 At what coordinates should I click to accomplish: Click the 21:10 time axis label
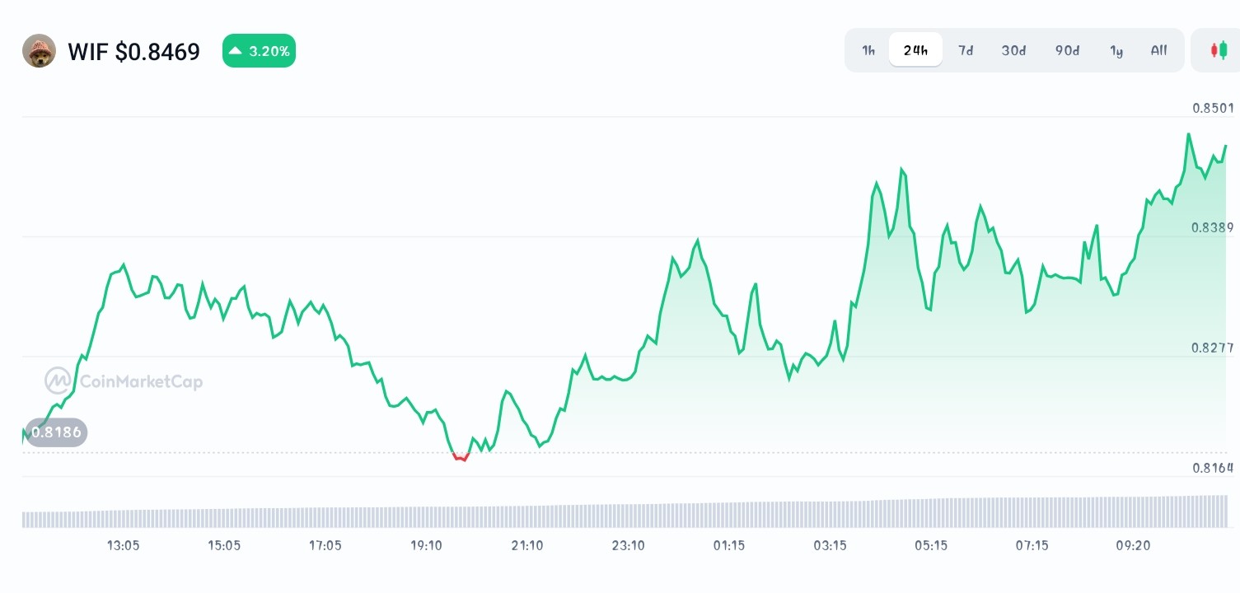coord(527,545)
